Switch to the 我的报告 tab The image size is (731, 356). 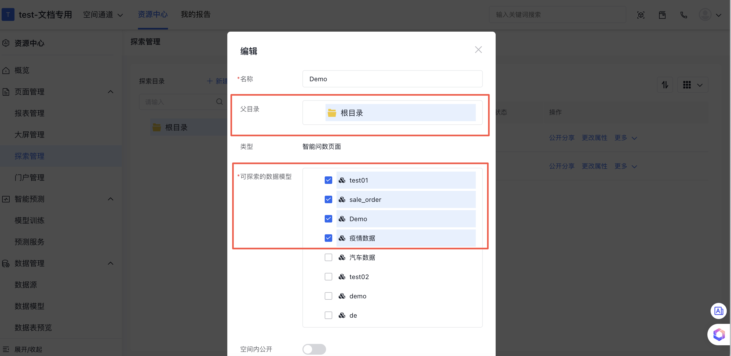click(x=196, y=14)
